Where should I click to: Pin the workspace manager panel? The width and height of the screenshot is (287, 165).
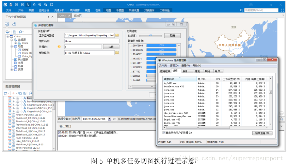coord(48,17)
